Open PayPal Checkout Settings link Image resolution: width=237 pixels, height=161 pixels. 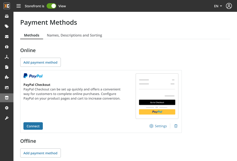(x=158, y=126)
